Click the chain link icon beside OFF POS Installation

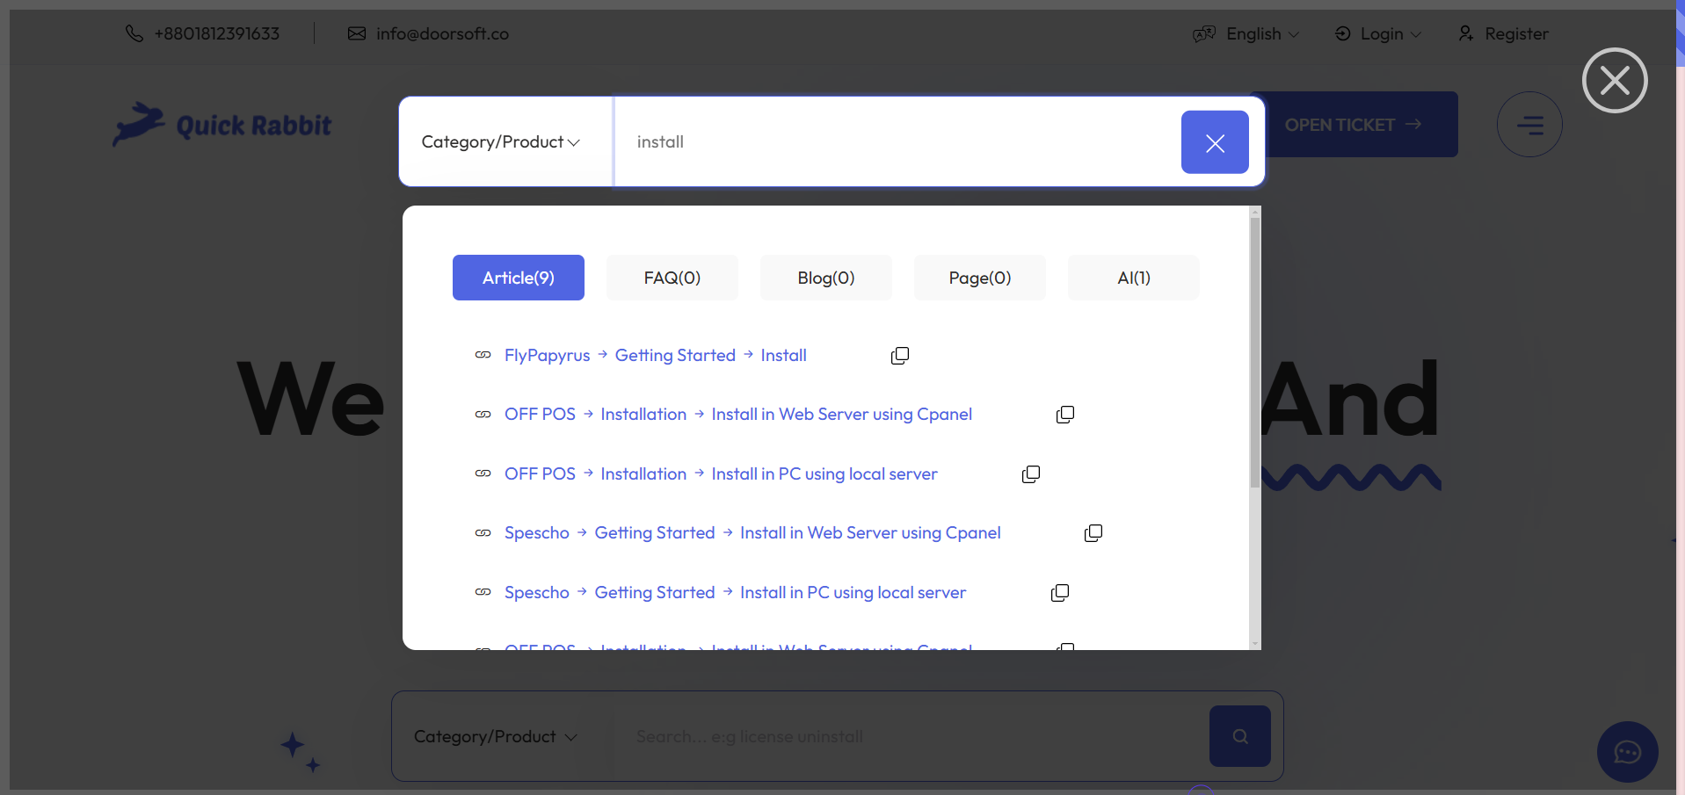click(x=483, y=414)
